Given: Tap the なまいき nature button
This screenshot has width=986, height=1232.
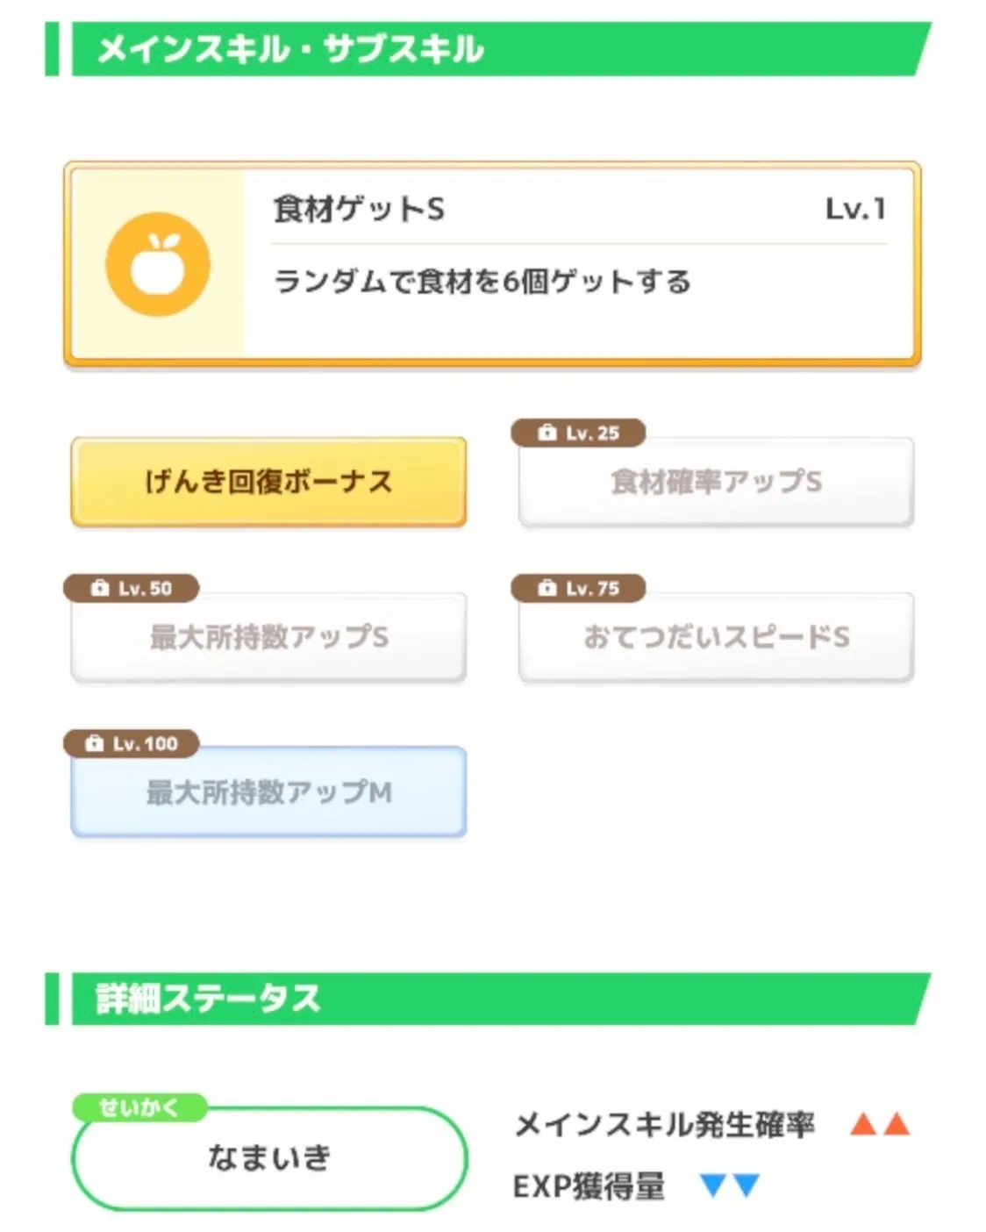Looking at the screenshot, I should click(x=269, y=1158).
